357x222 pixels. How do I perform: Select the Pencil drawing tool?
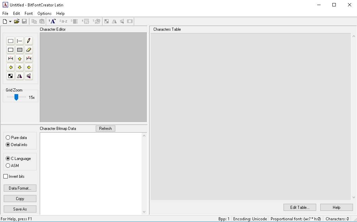coord(29,41)
